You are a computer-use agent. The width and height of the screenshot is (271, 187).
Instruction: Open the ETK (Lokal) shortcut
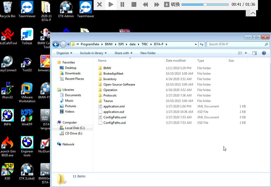click(27, 172)
